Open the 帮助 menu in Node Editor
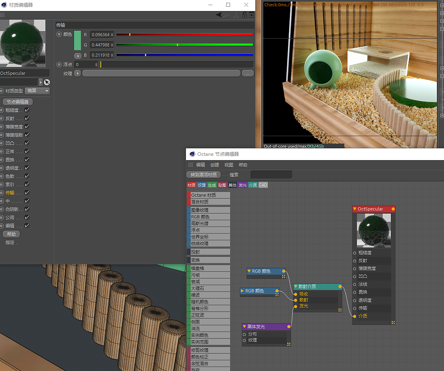The image size is (444, 371). pos(243,165)
